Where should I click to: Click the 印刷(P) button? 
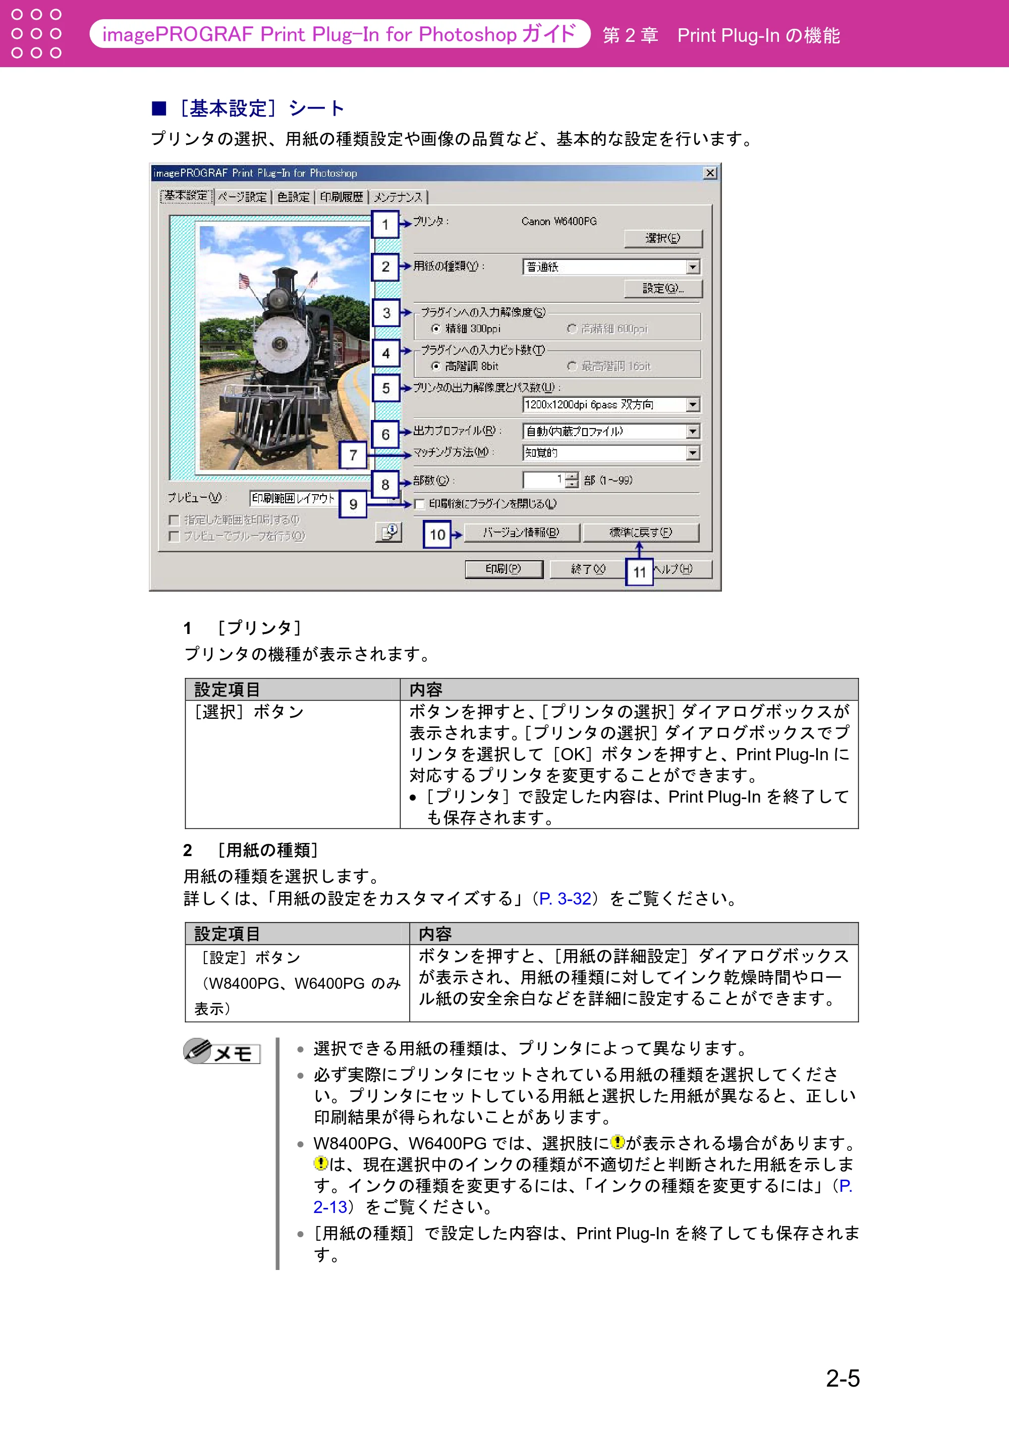tap(504, 569)
